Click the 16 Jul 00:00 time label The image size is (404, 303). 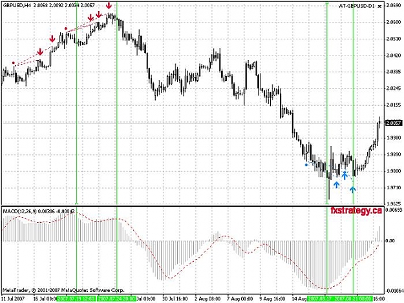coord(45,299)
